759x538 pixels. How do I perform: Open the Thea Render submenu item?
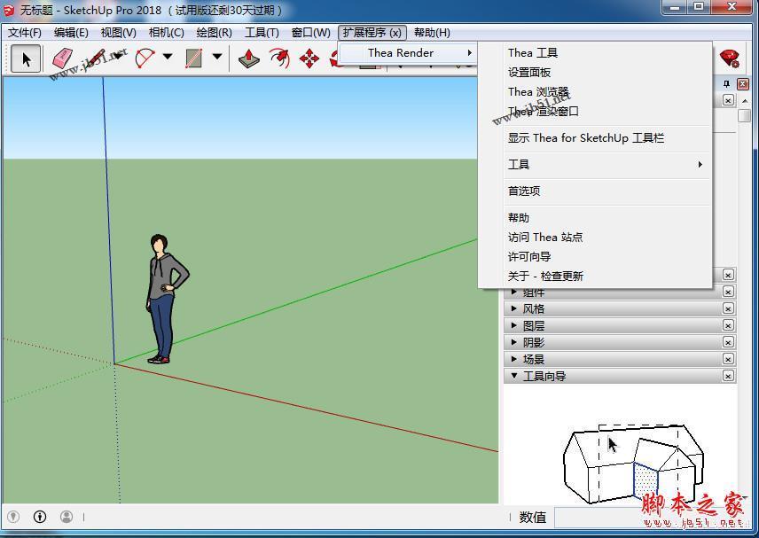[408, 52]
